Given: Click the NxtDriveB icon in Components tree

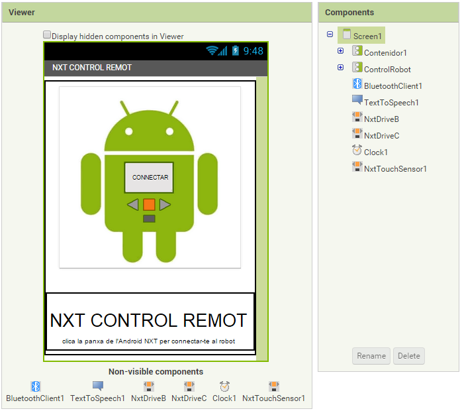Looking at the screenshot, I should tap(357, 117).
